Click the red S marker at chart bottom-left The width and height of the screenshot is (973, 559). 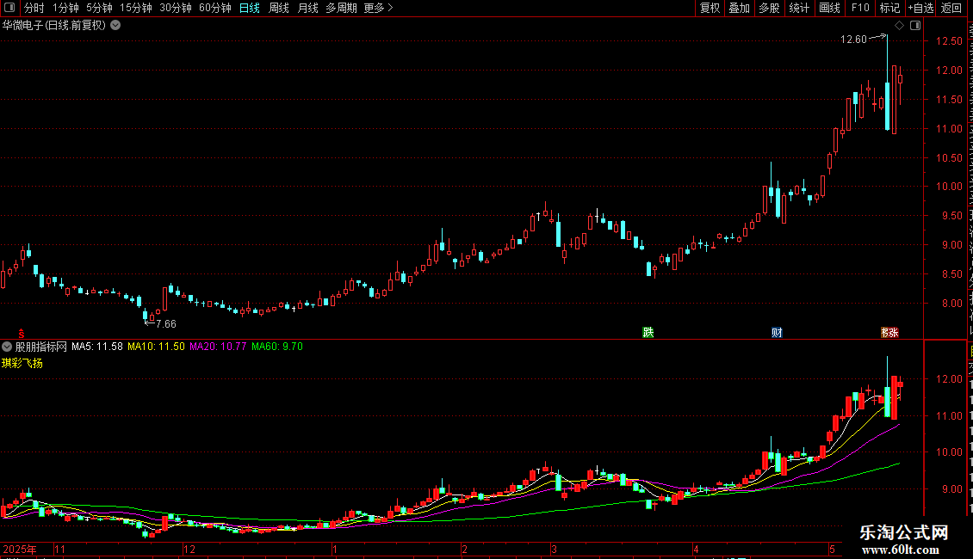pos(22,334)
